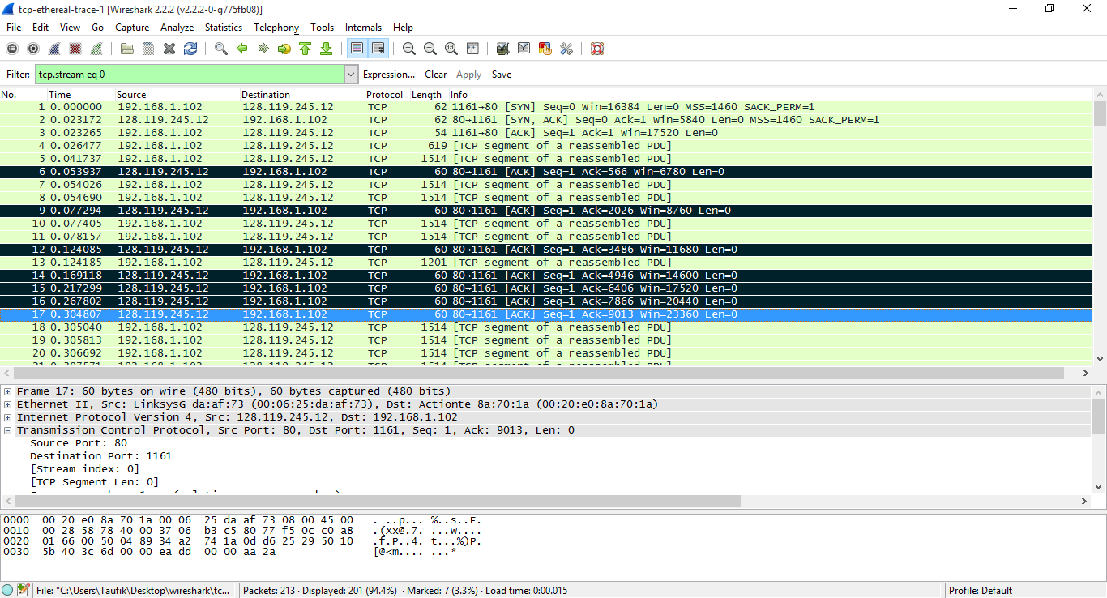Reset zoom to normal size

[x=451, y=49]
